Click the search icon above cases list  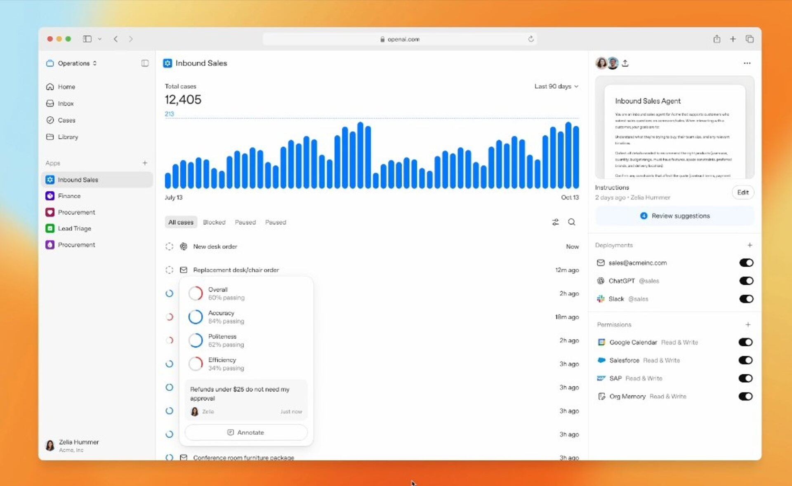coord(571,222)
